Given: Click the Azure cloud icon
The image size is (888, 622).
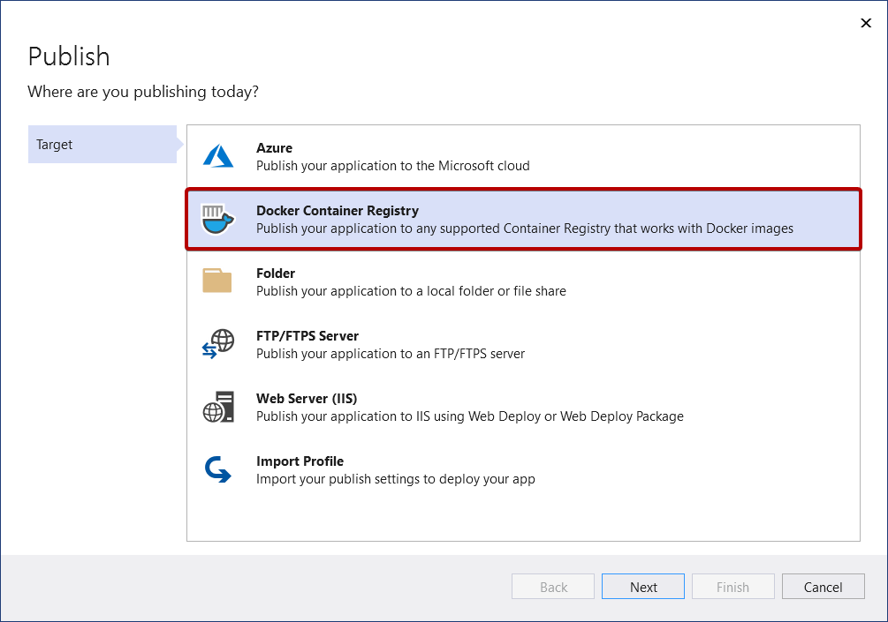Looking at the screenshot, I should (218, 156).
